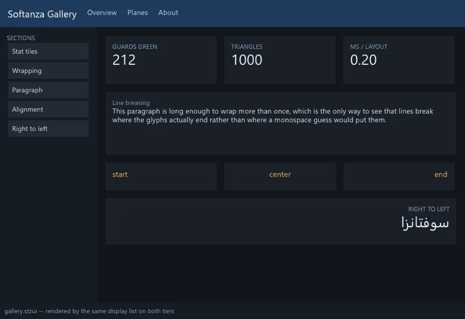Click the 1000 triangles value
Viewport: 465px width, 319px height.
click(x=247, y=60)
